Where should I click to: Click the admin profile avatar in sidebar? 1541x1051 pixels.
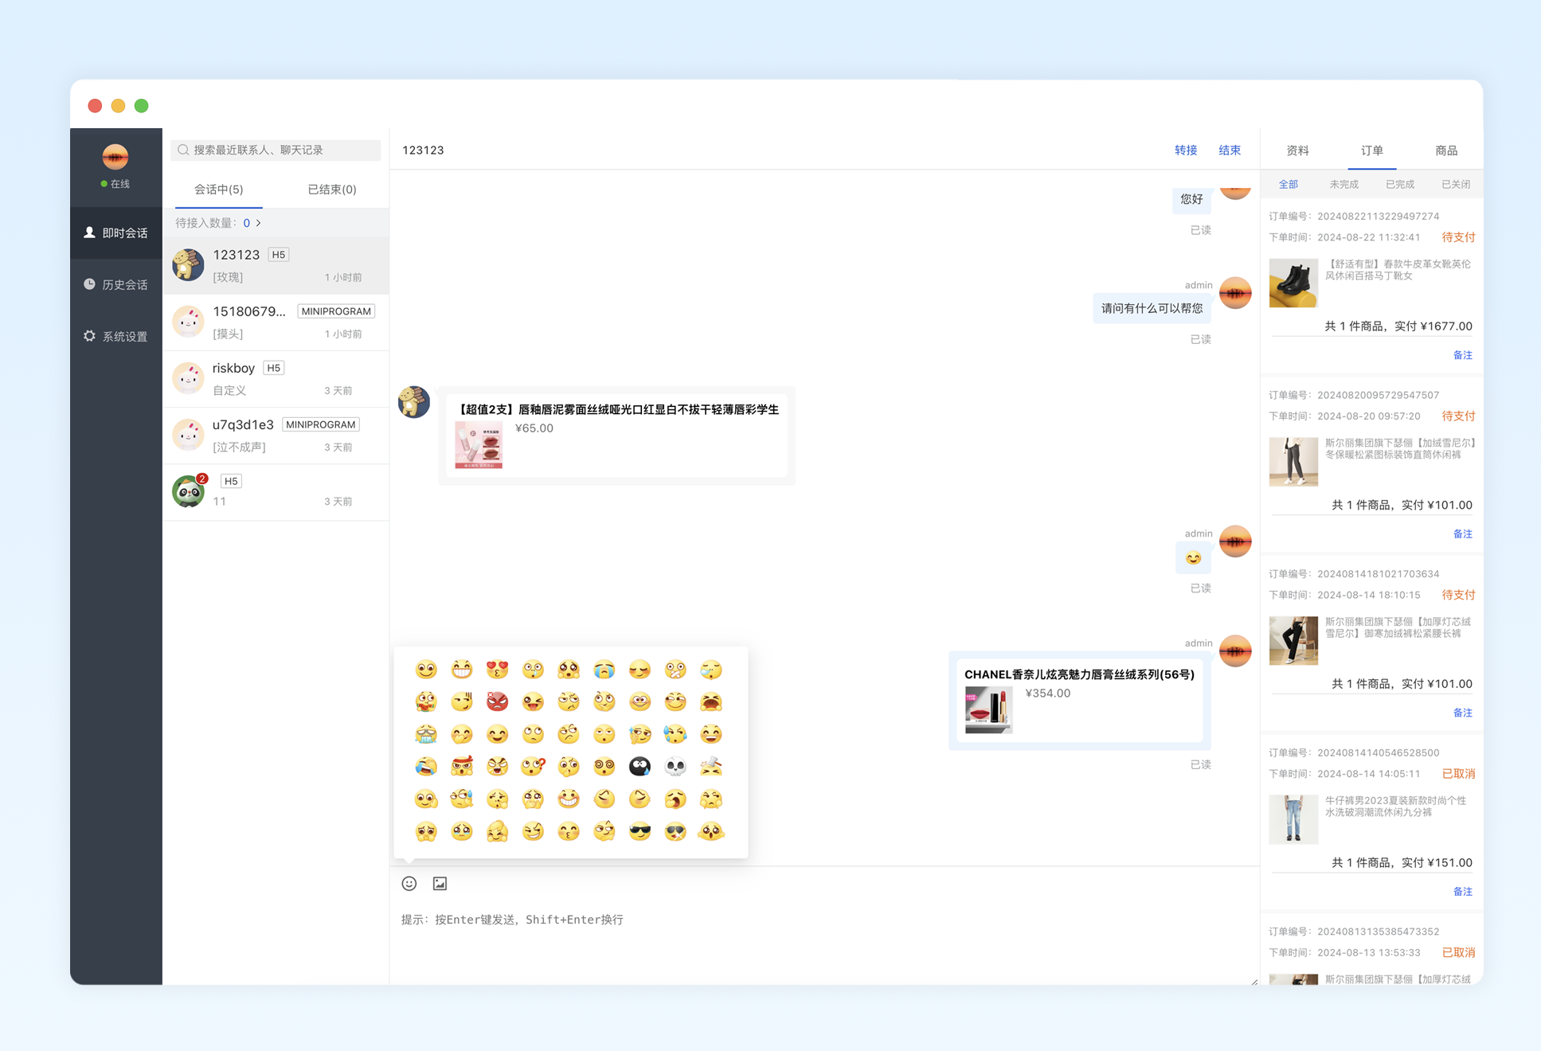click(x=115, y=157)
